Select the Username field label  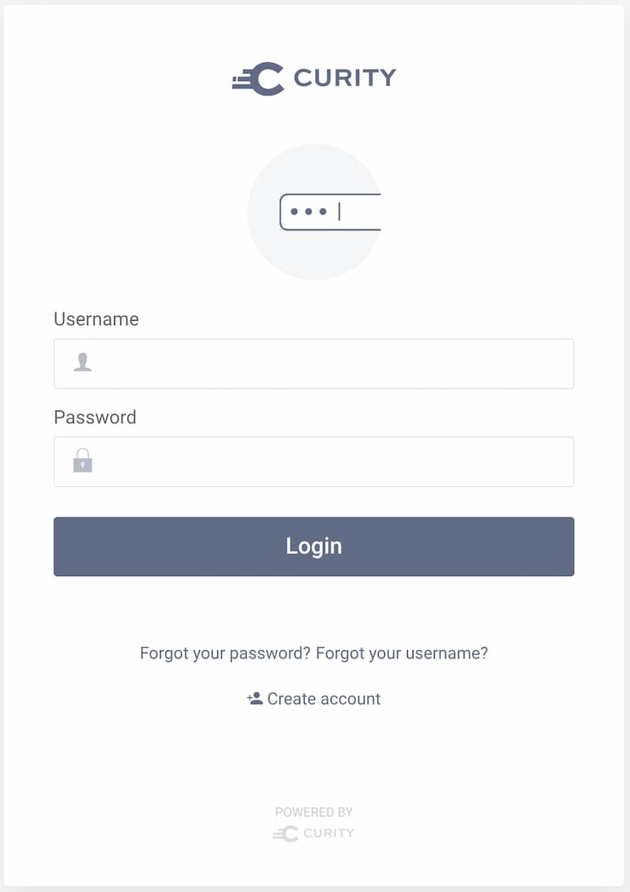click(95, 319)
